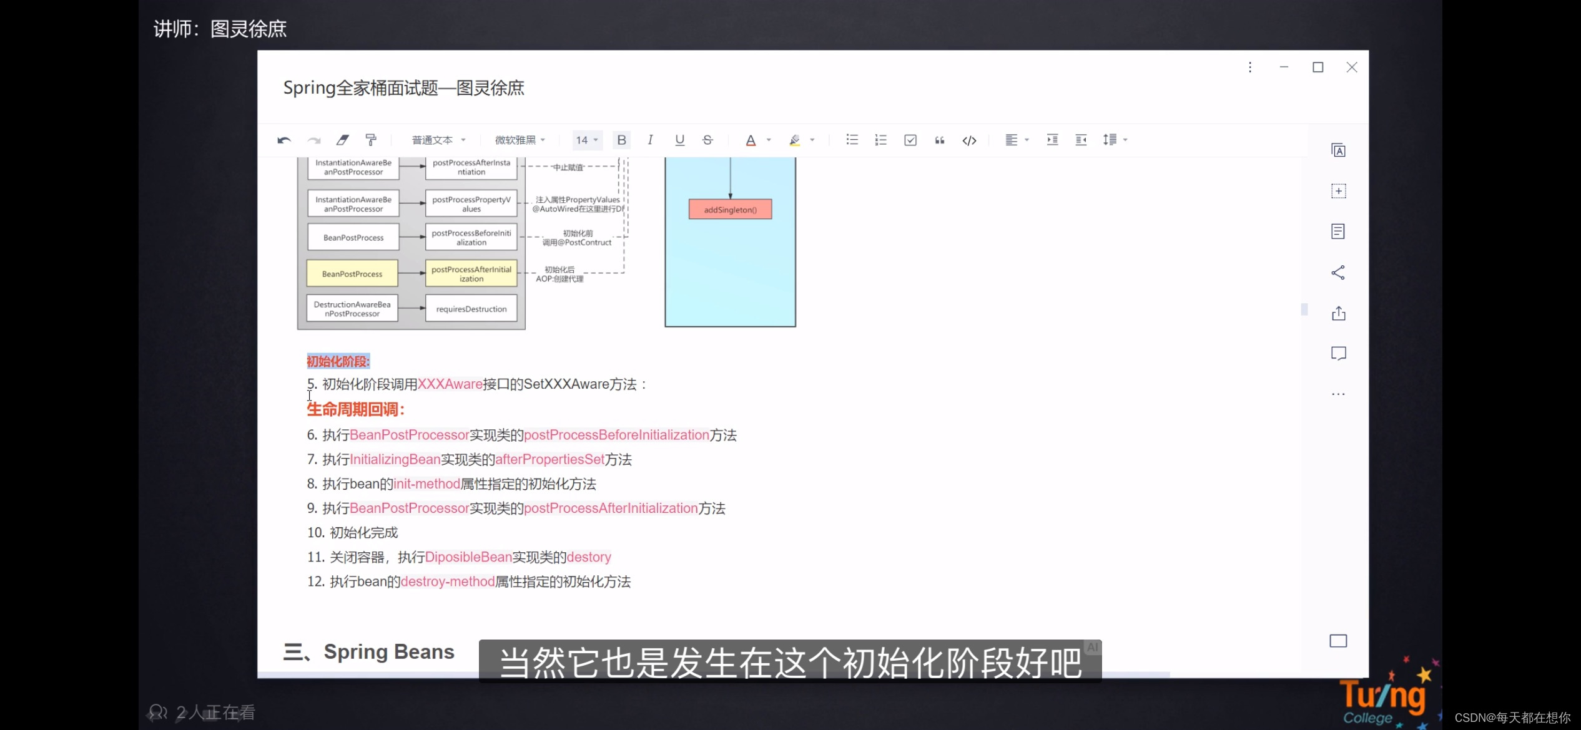The image size is (1581, 730).
Task: Click the DestructionAwareBeanPostProcessor diagram box
Action: pyautogui.click(x=352, y=309)
